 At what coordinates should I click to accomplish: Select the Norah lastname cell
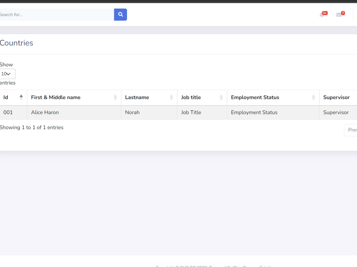point(149,112)
